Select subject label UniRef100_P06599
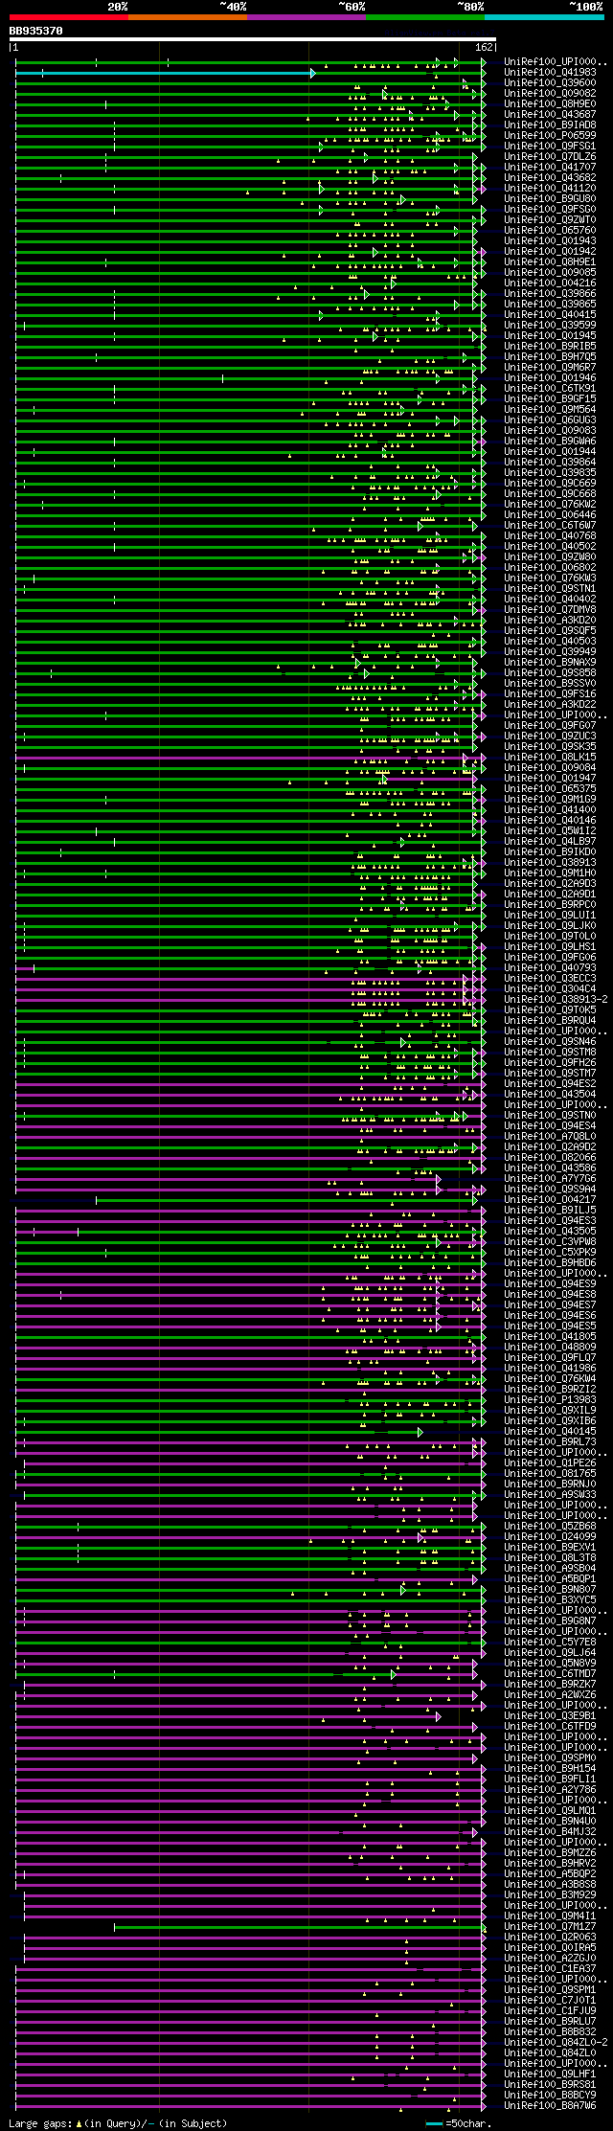This screenshot has width=613, height=2131. coord(550,136)
